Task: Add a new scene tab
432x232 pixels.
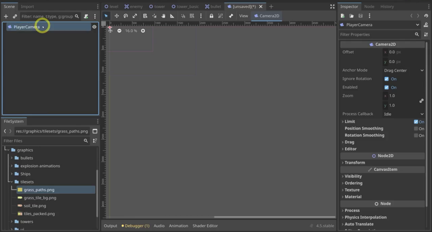Action: point(271,6)
